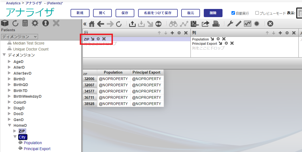
Task: Click the cube icon above Patients
Action: click(x=5, y=23)
